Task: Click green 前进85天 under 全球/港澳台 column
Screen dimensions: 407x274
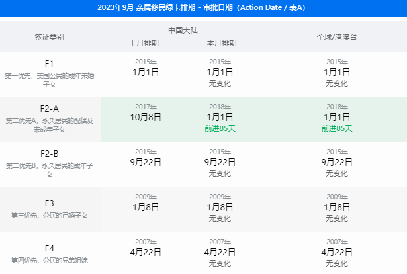Action: coord(336,128)
